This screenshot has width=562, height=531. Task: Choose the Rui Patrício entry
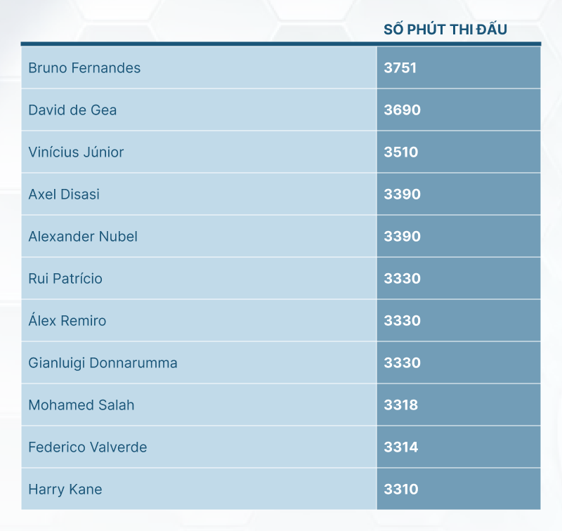tap(65, 279)
